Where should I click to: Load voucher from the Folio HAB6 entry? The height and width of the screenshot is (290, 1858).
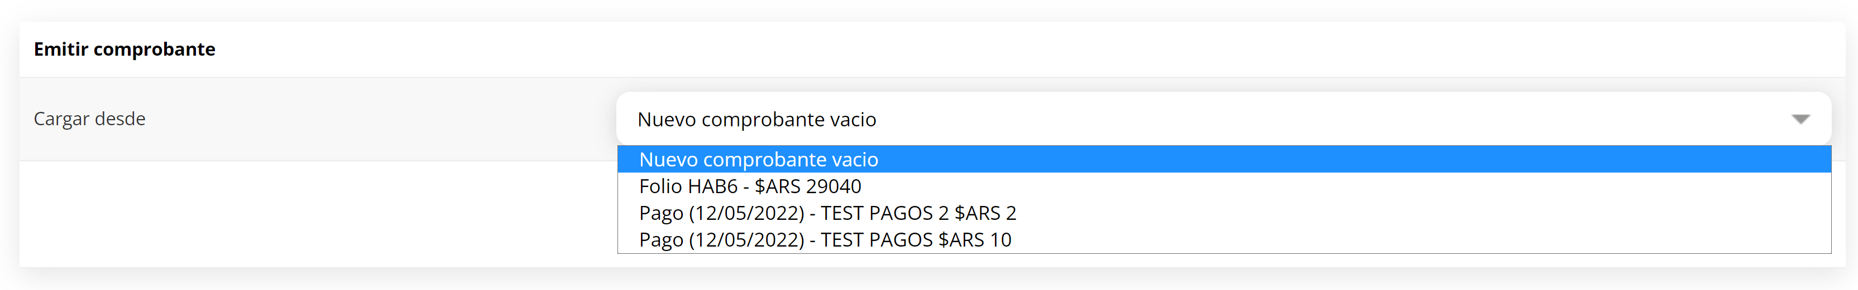[x=749, y=186]
